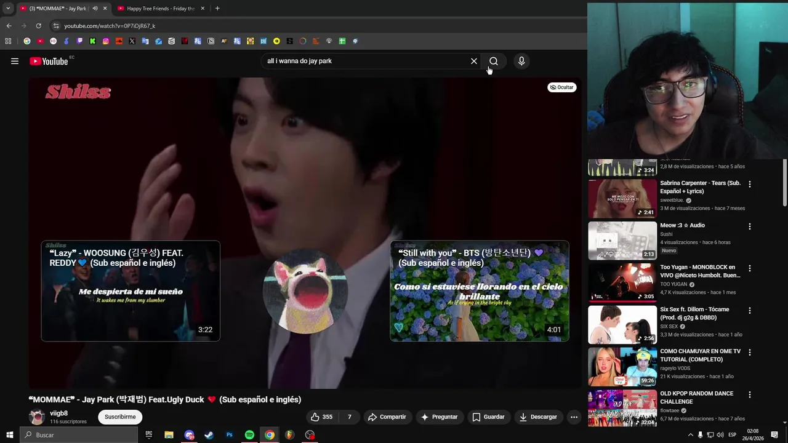Open the Notion bookmark
This screenshot has width=788, height=443.
pyautogui.click(x=211, y=41)
